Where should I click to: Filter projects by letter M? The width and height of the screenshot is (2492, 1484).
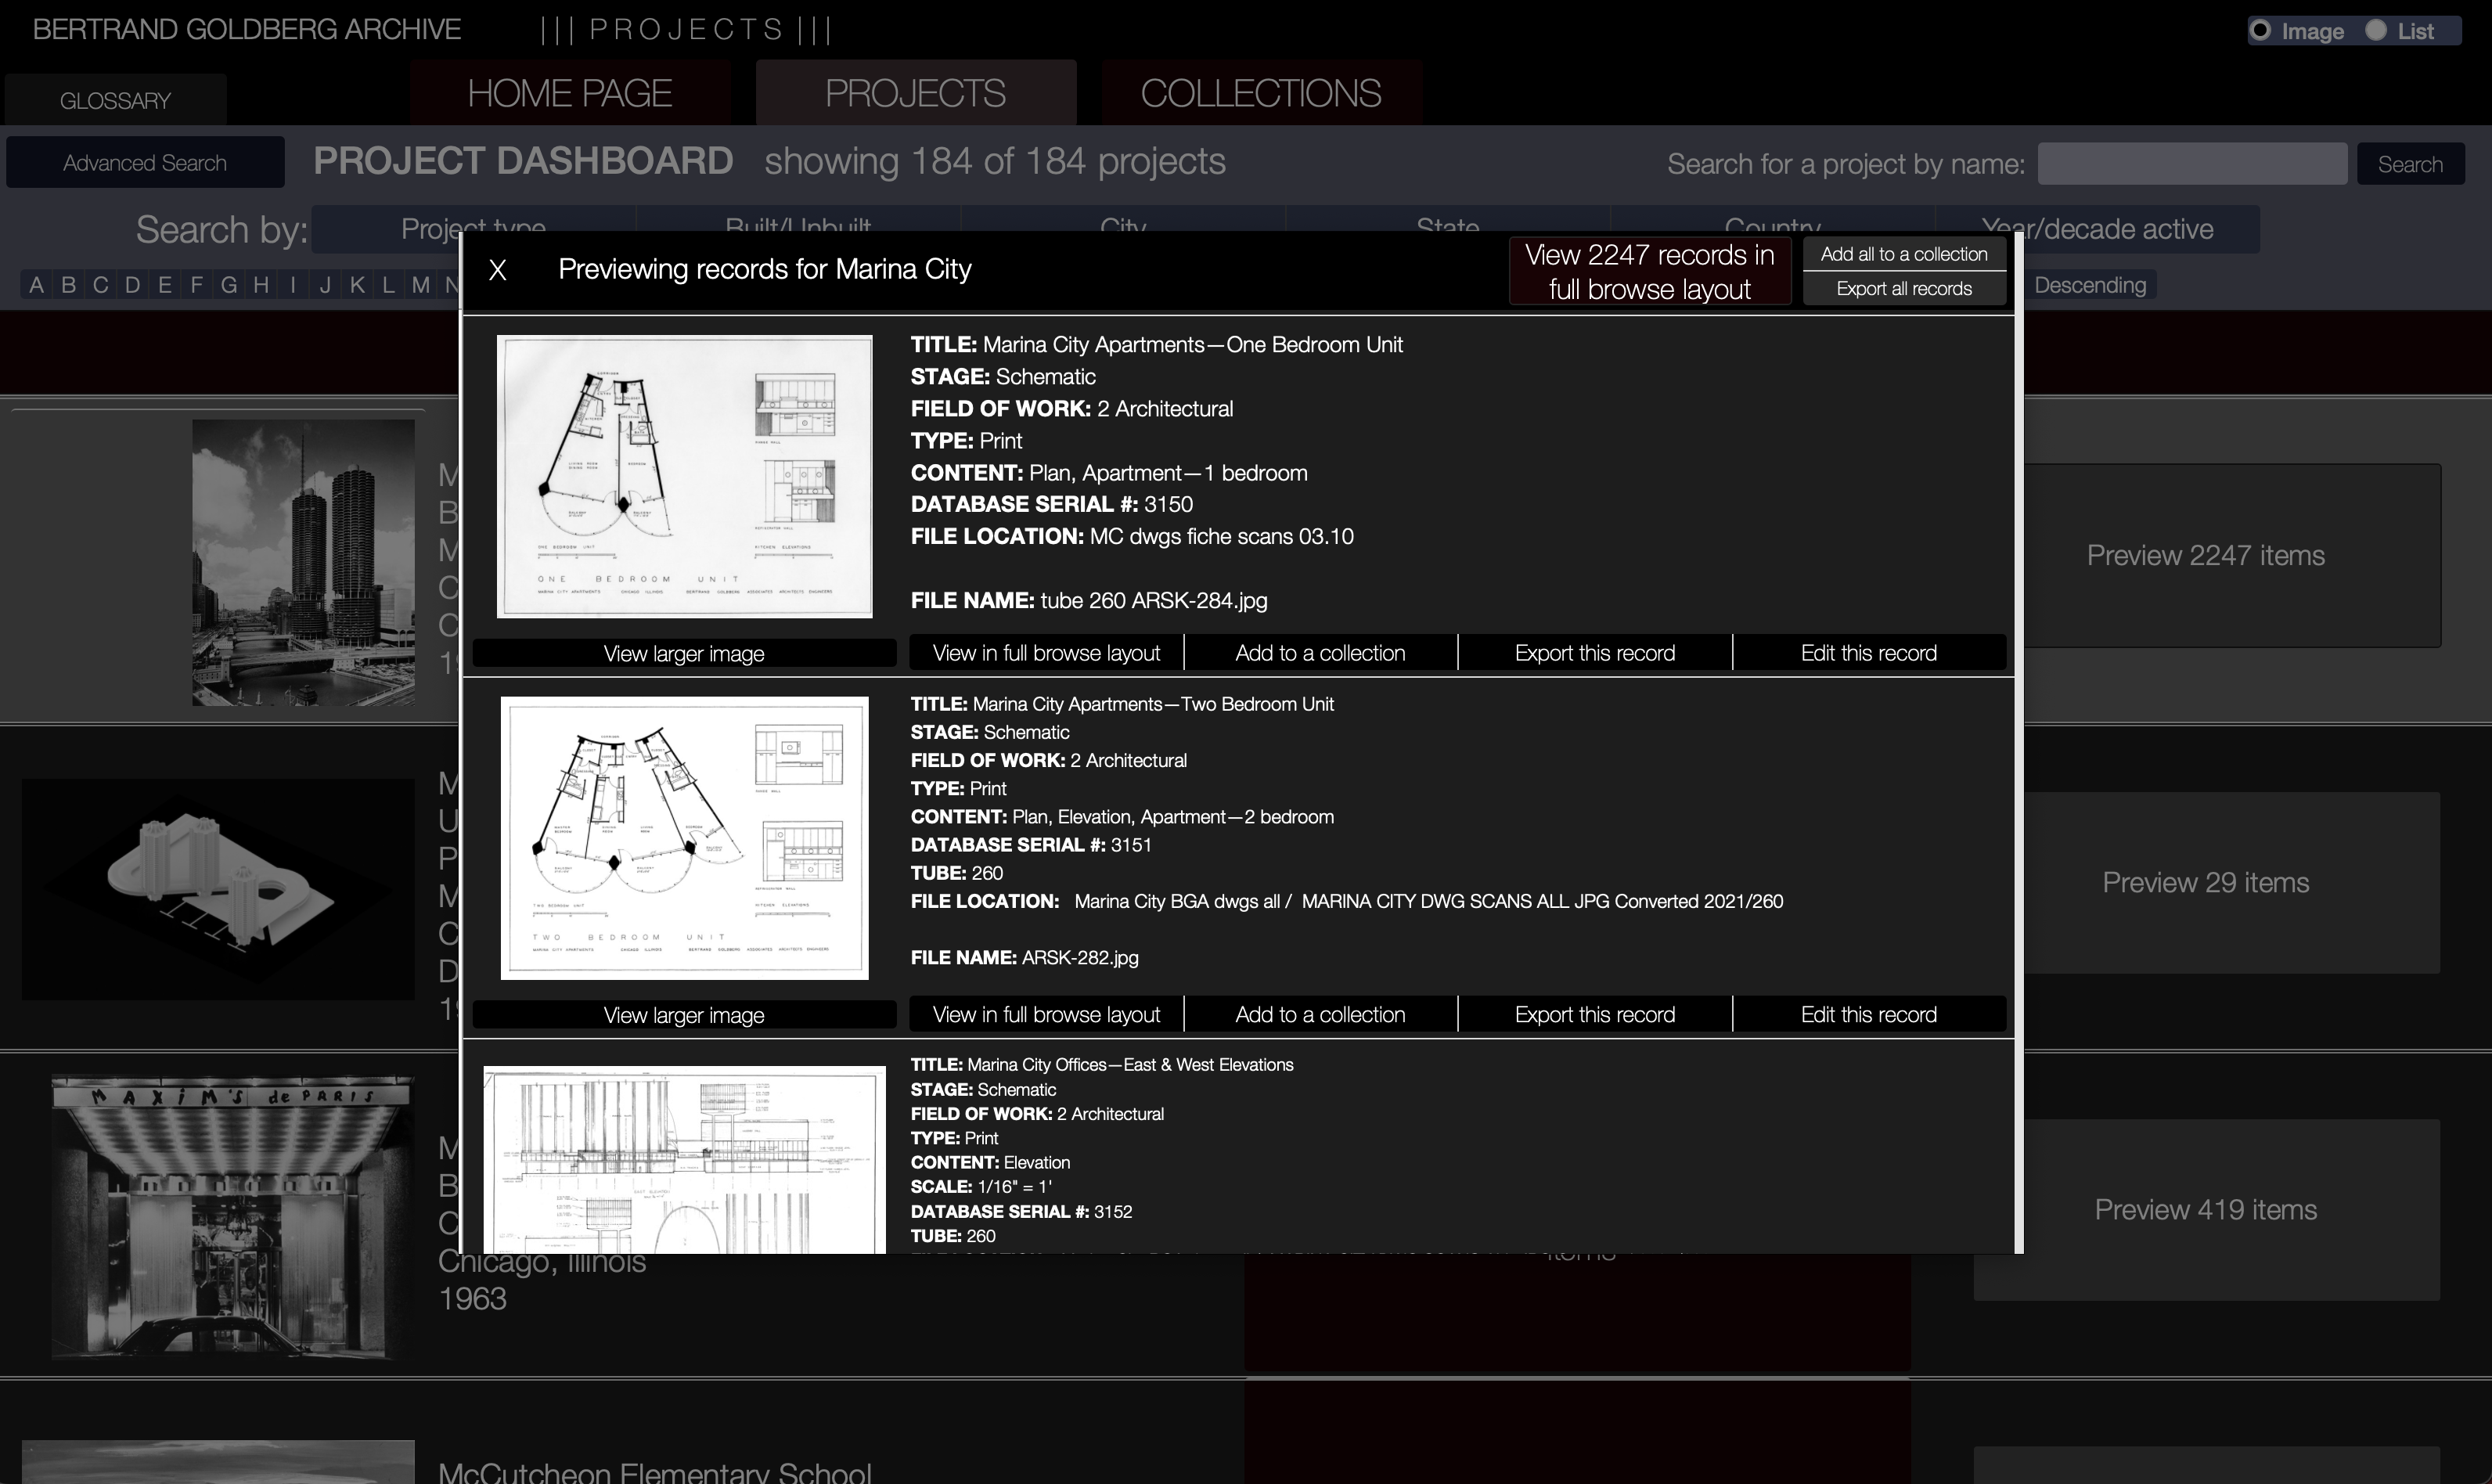420,285
